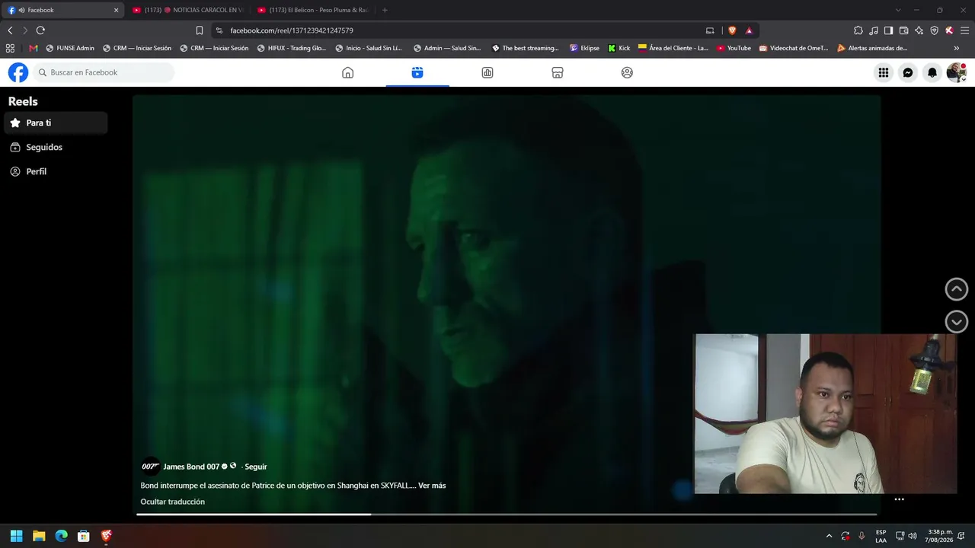Open the Brave VPN shield icon
This screenshot has width=975, height=548.
coord(935,30)
